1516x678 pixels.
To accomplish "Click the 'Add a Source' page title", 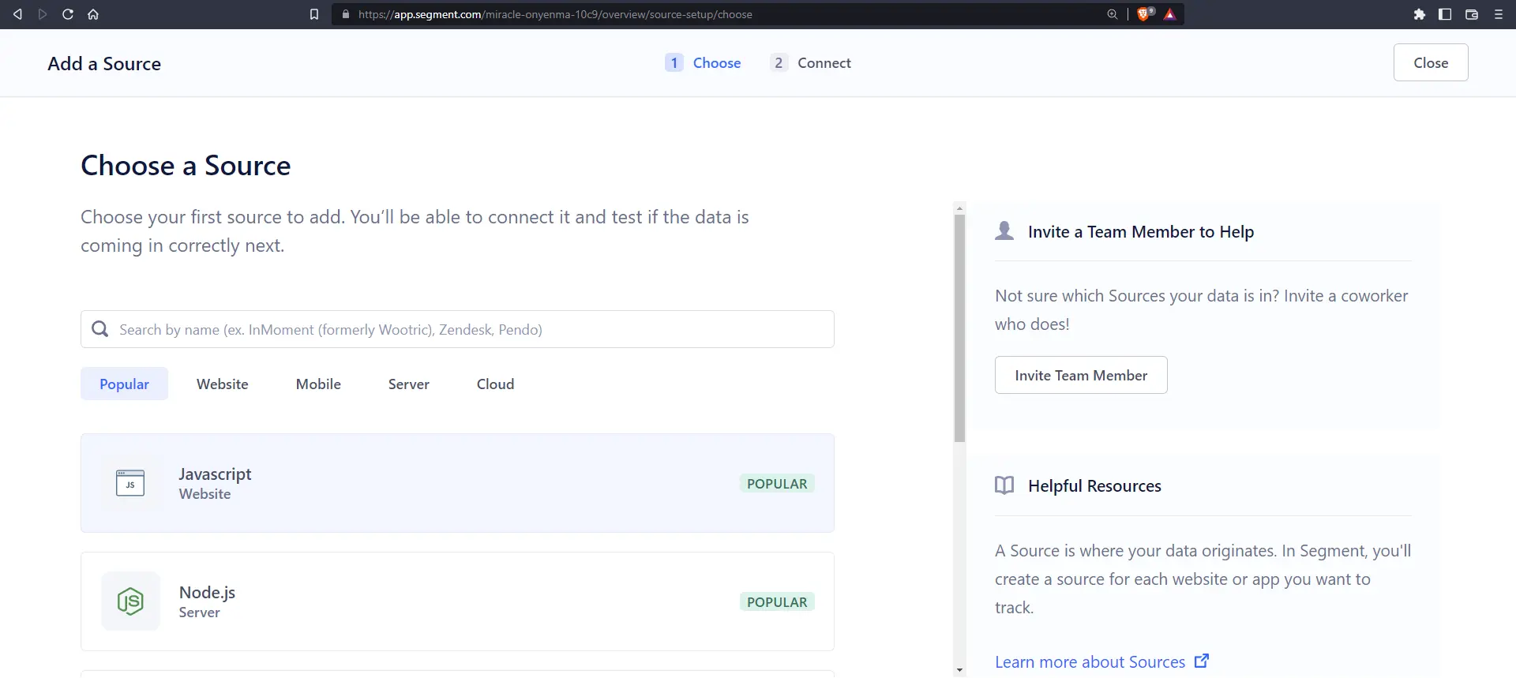I will point(104,63).
